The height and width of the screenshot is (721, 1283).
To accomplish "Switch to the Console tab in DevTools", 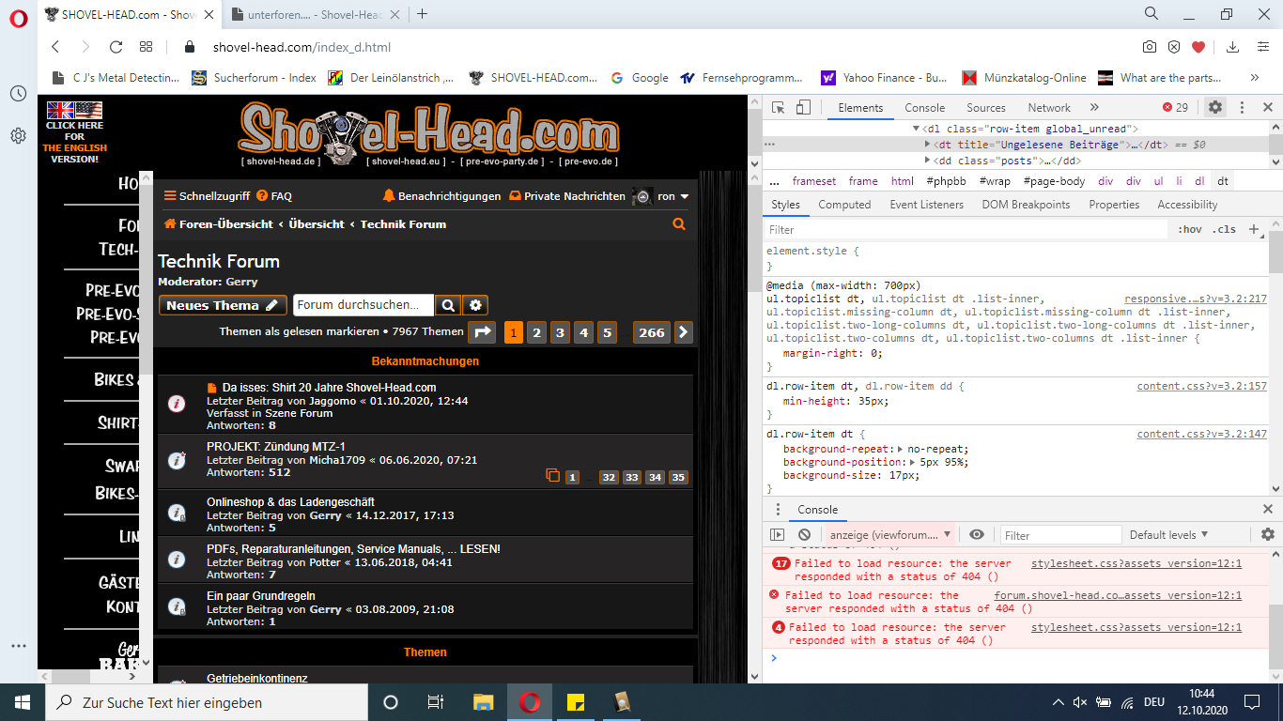I will point(925,107).
